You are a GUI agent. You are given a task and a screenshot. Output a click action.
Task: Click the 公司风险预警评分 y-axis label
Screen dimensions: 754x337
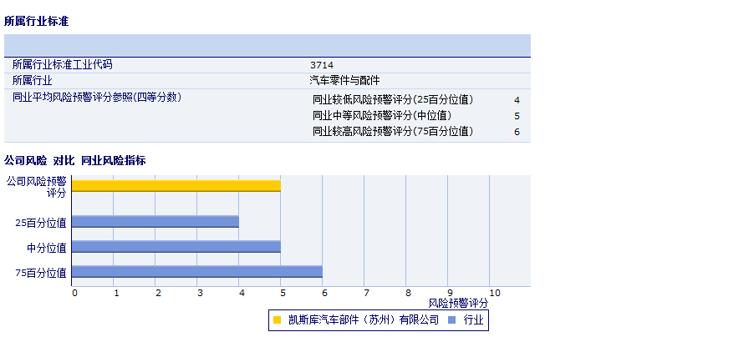coord(36,186)
